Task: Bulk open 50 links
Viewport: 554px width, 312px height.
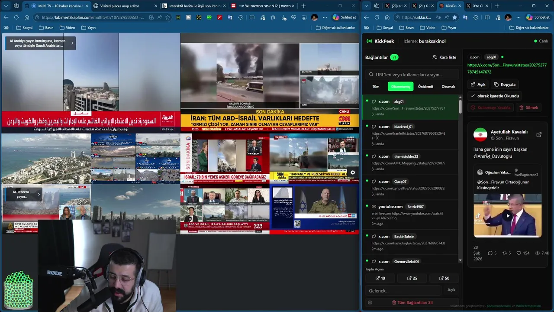Action: (444, 278)
